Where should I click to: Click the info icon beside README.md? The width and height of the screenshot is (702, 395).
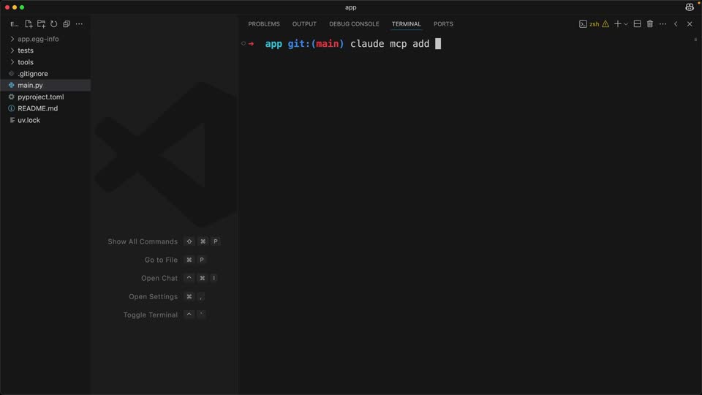[12, 108]
